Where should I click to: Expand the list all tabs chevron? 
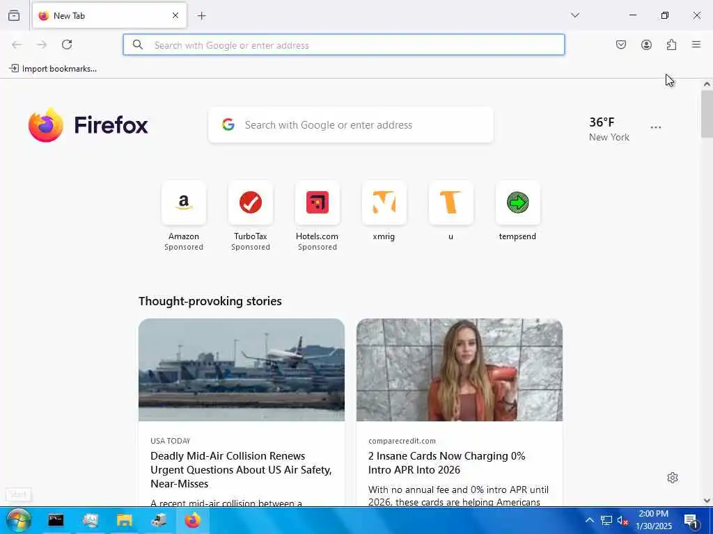pos(575,15)
